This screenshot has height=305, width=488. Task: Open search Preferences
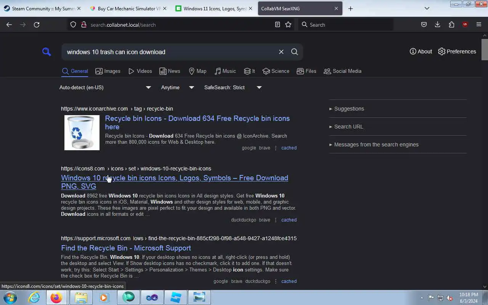coord(457,51)
